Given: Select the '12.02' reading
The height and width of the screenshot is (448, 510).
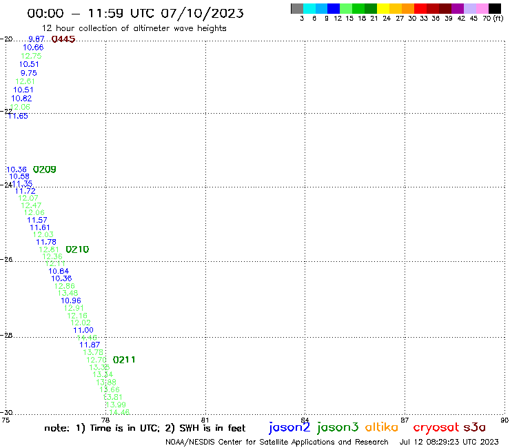Looking at the screenshot, I should click(x=81, y=323).
